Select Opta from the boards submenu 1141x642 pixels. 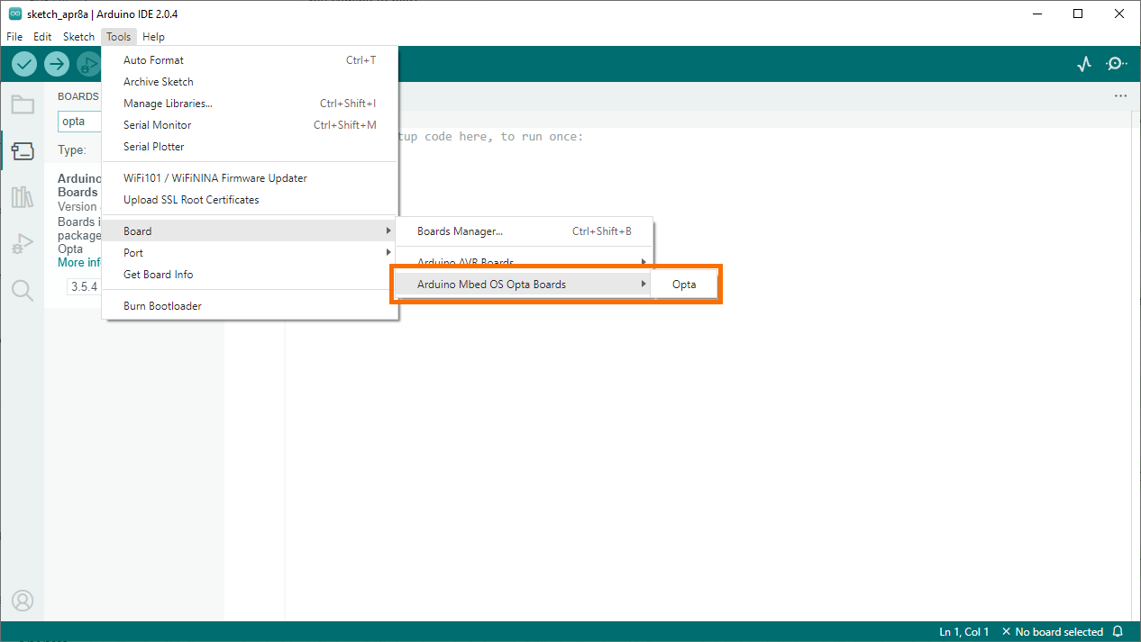(684, 283)
